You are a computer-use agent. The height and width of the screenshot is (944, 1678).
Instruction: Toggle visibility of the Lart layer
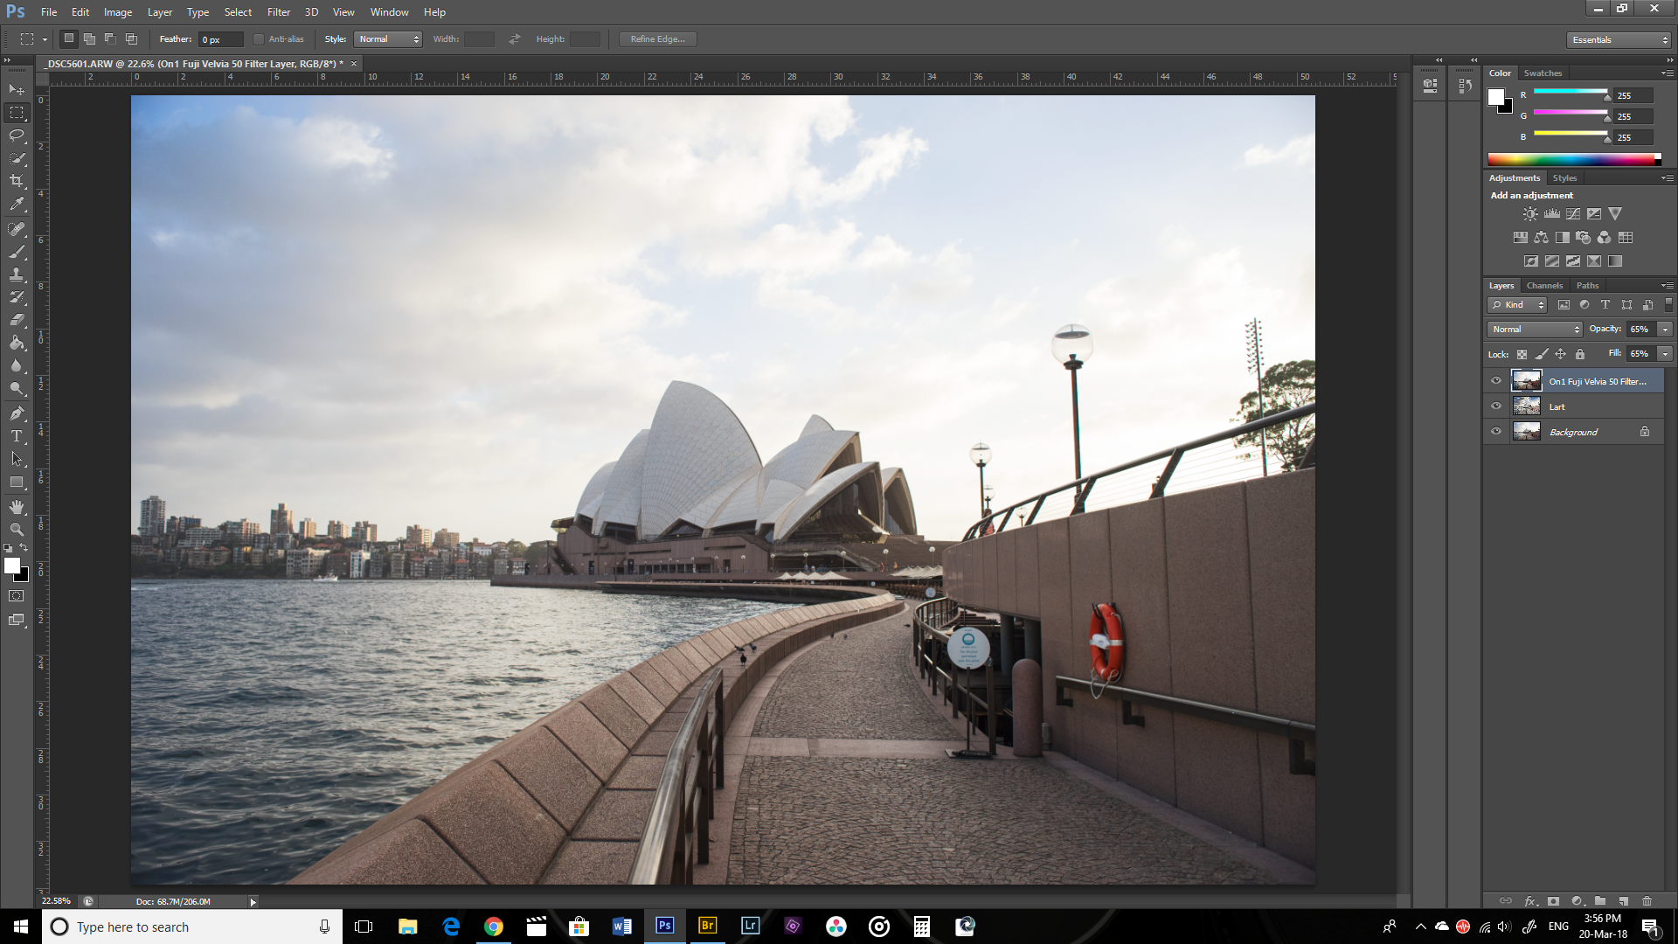tap(1496, 406)
